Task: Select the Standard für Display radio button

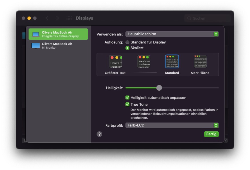Action: (127, 42)
